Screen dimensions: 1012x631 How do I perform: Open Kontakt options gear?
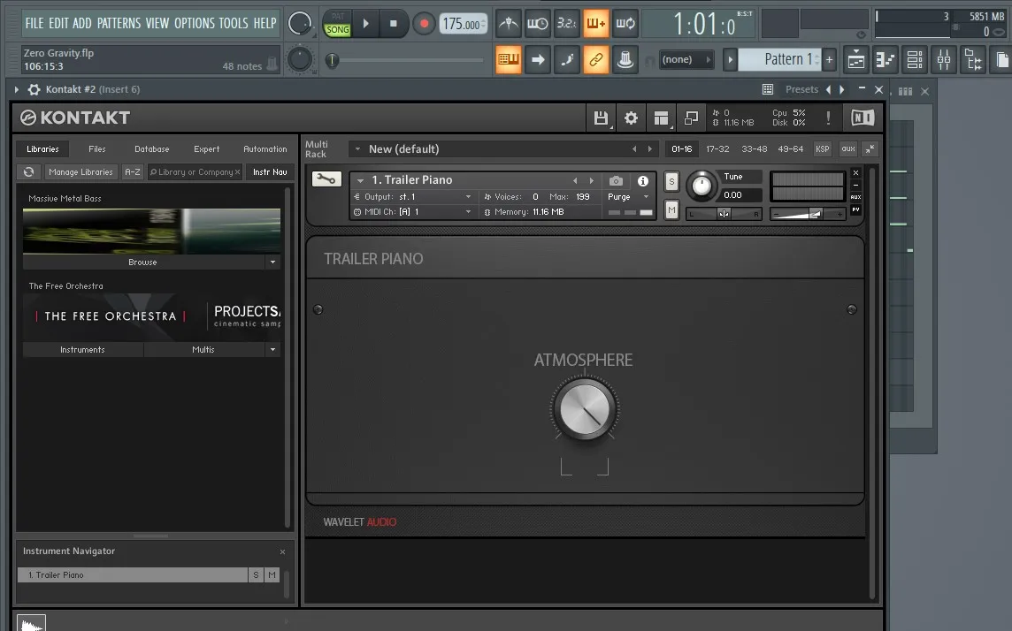coord(631,118)
